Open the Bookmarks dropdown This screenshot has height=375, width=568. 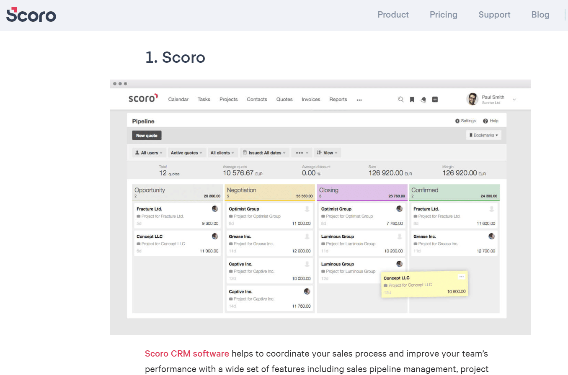pos(484,135)
